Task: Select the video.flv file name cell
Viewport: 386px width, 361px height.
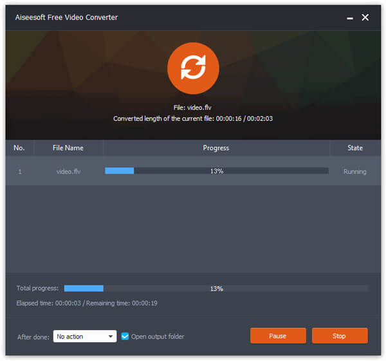Action: (68, 171)
